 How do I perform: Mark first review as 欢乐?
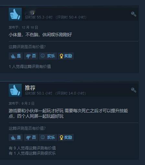48,56
